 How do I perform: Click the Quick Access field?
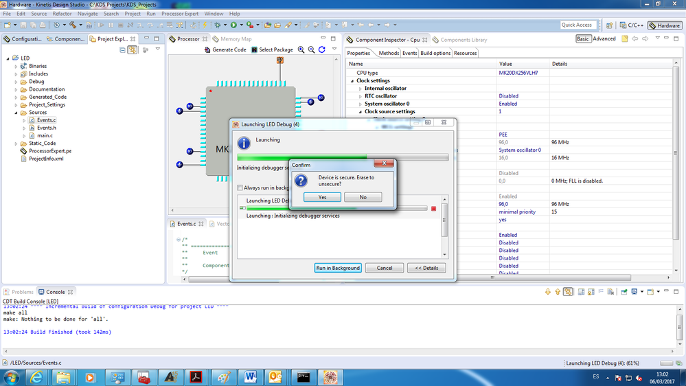(x=578, y=25)
